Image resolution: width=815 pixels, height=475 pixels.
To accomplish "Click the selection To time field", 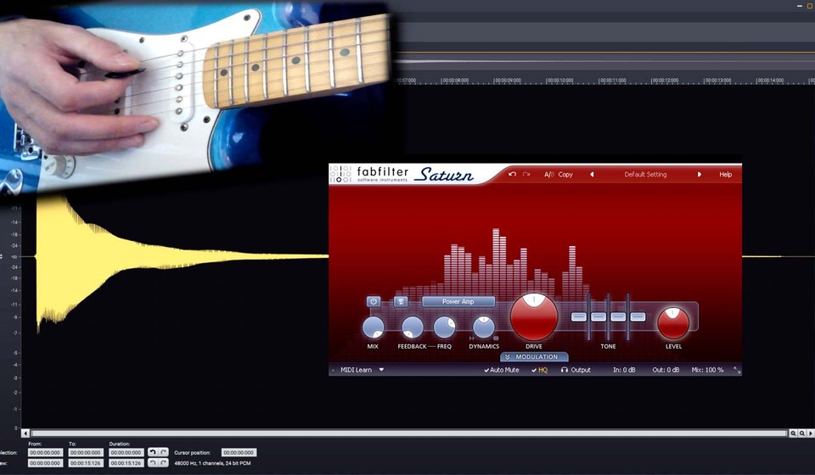I will [x=86, y=453].
